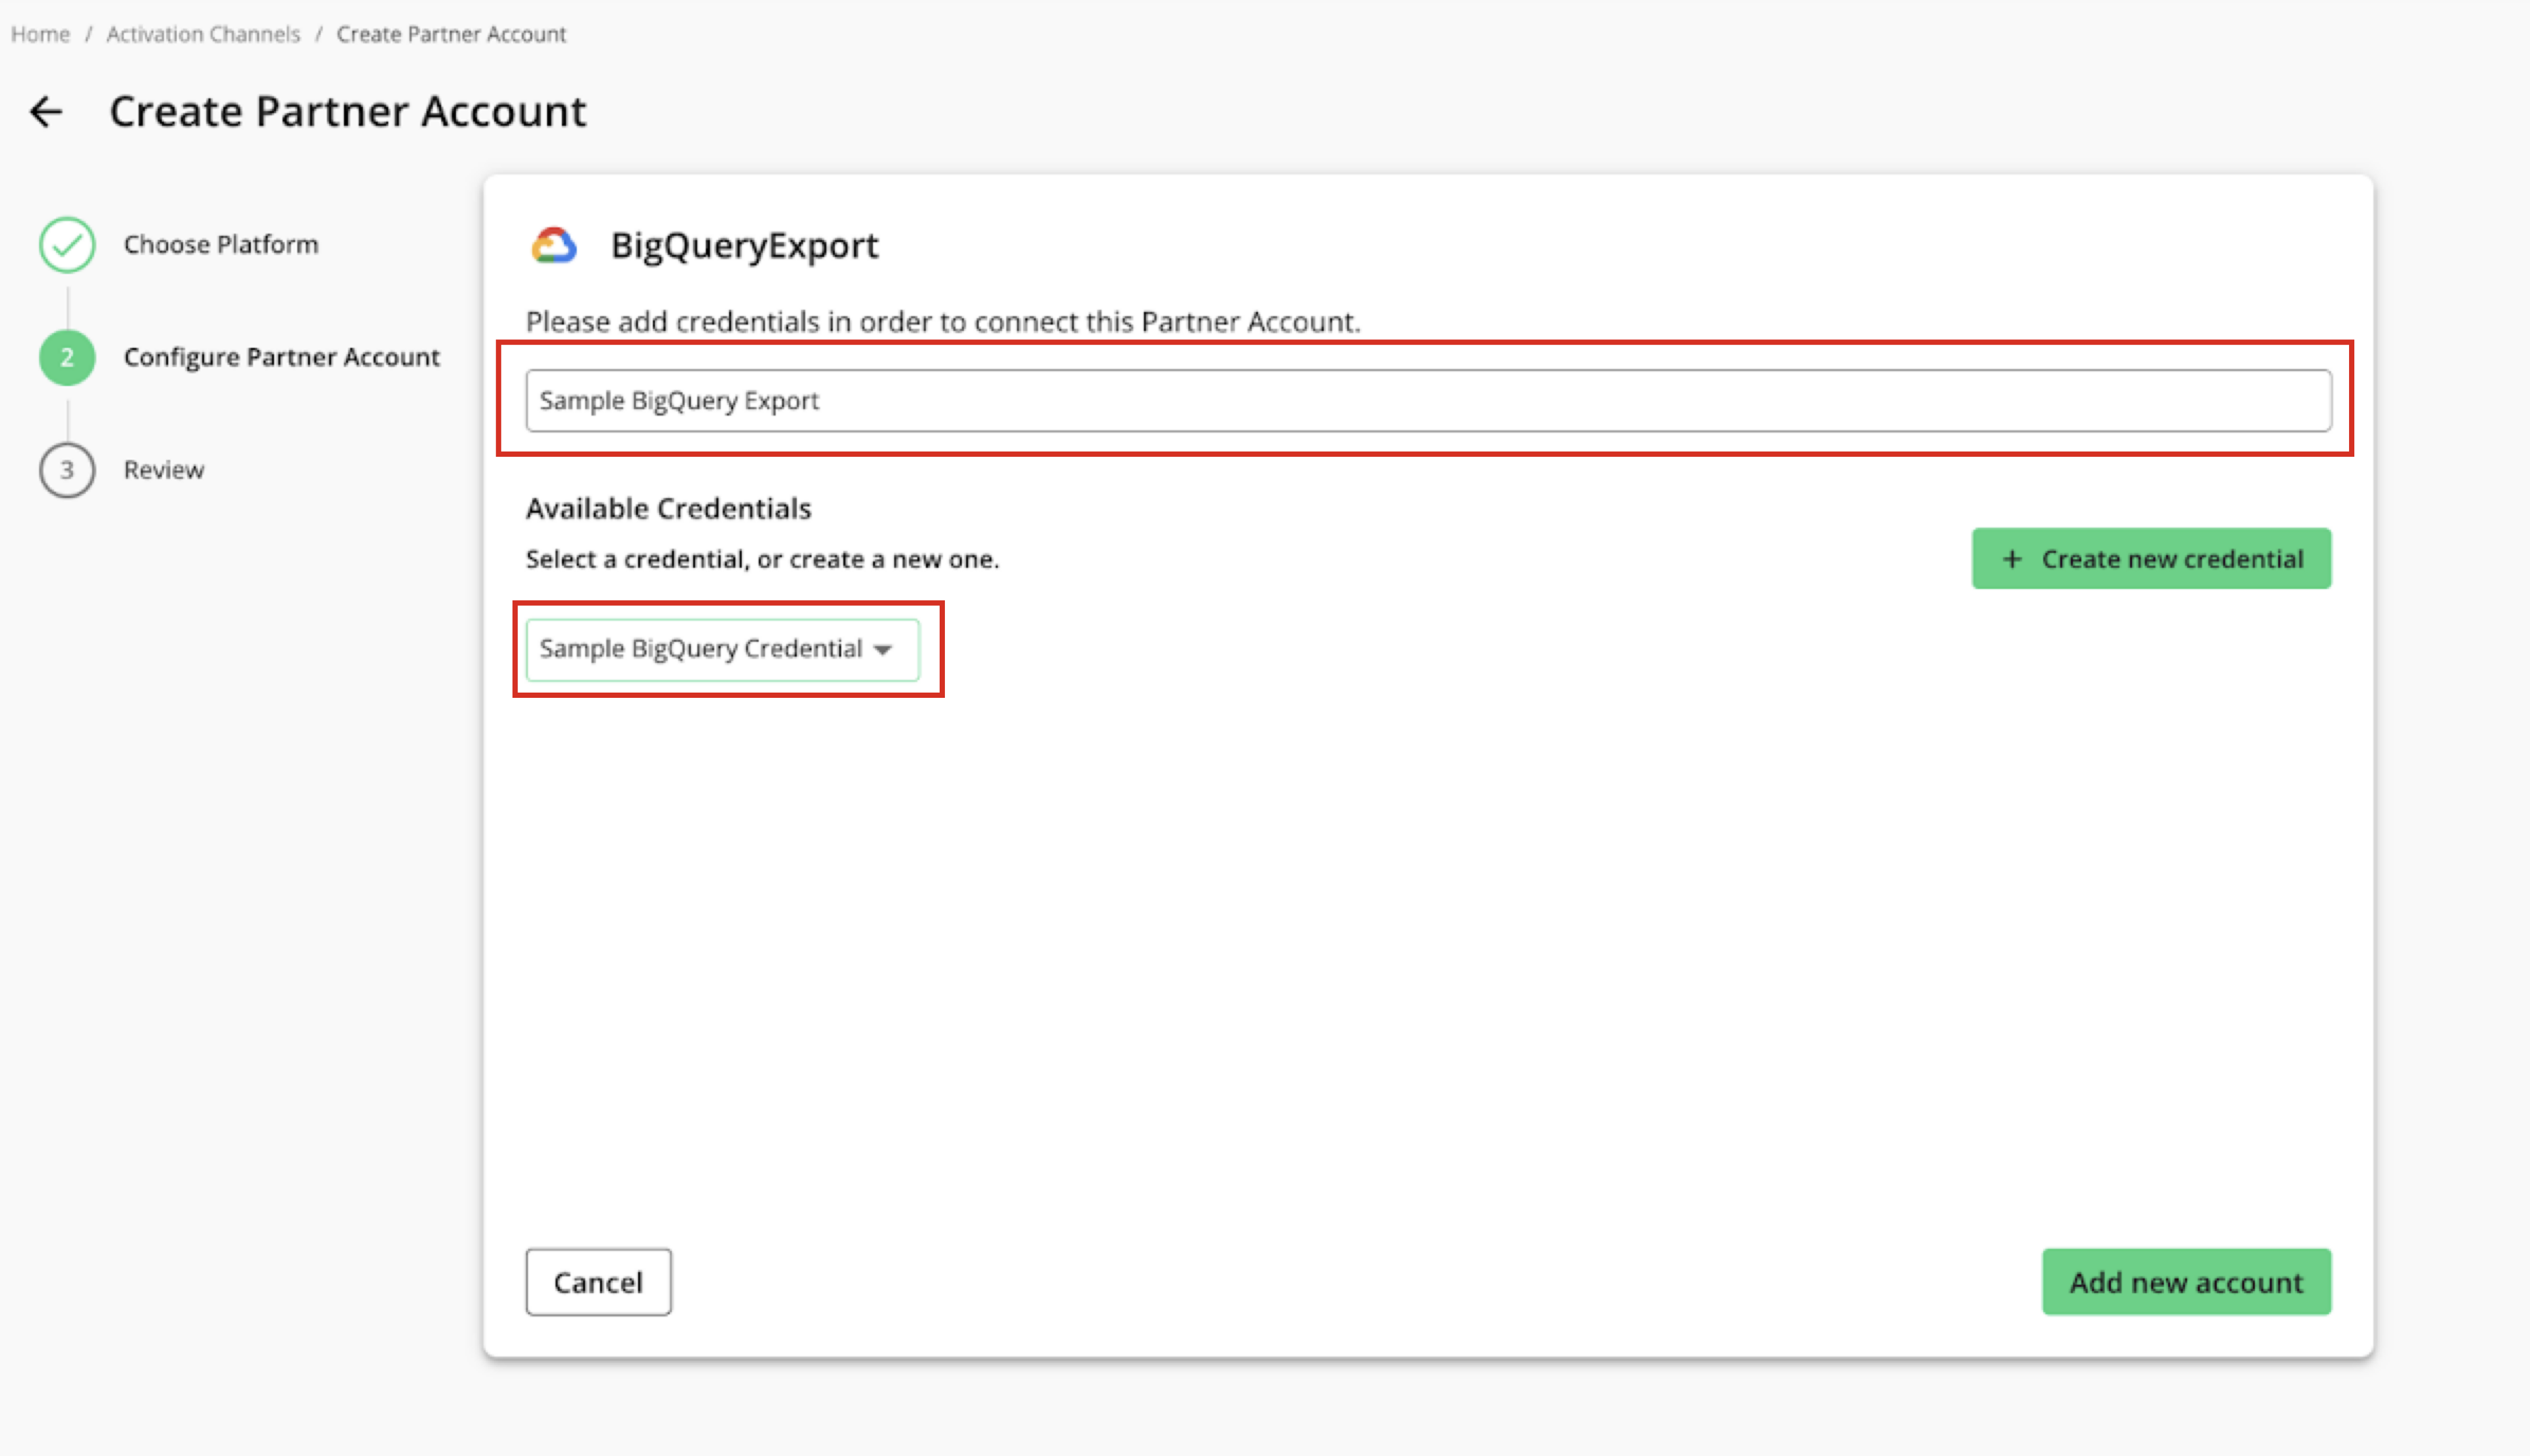The image size is (2530, 1456).
Task: Click 'Please add credentials' instruction text
Action: click(x=943, y=322)
